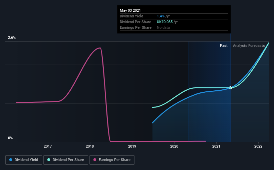274x170 pixels.
Task: Click the Past section label
Action: (x=224, y=46)
